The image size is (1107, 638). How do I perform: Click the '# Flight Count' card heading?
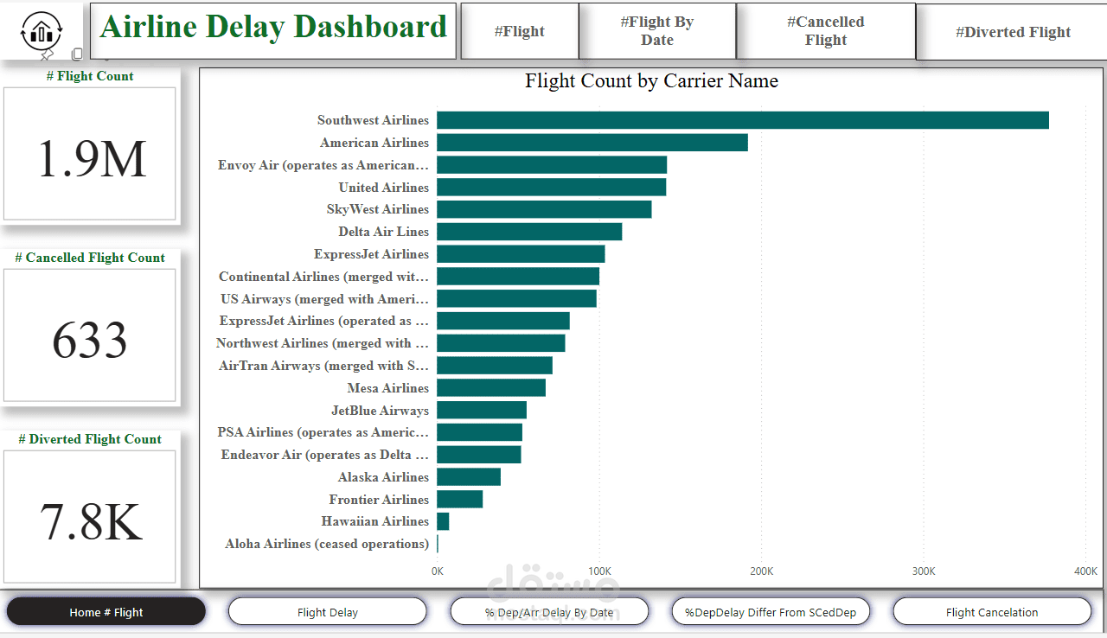[x=90, y=76]
